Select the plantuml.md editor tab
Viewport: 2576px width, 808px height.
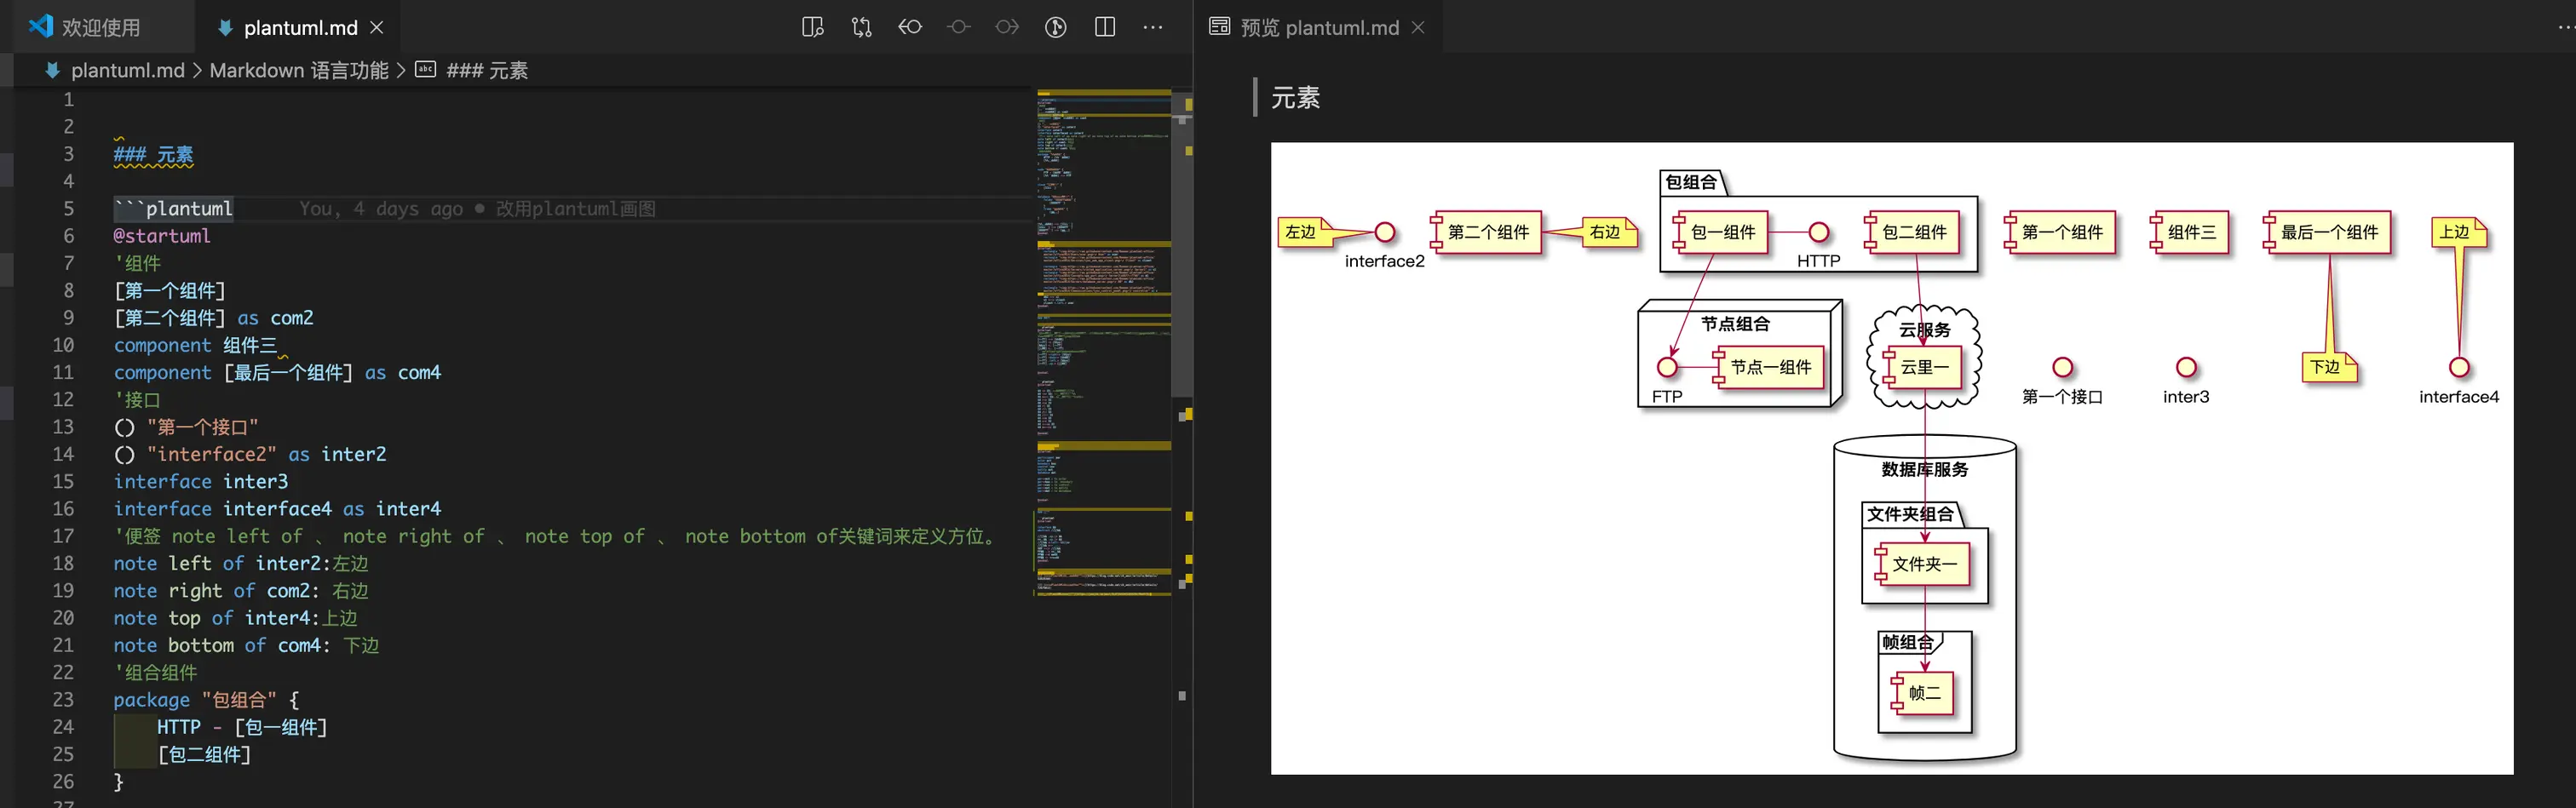coord(298,27)
